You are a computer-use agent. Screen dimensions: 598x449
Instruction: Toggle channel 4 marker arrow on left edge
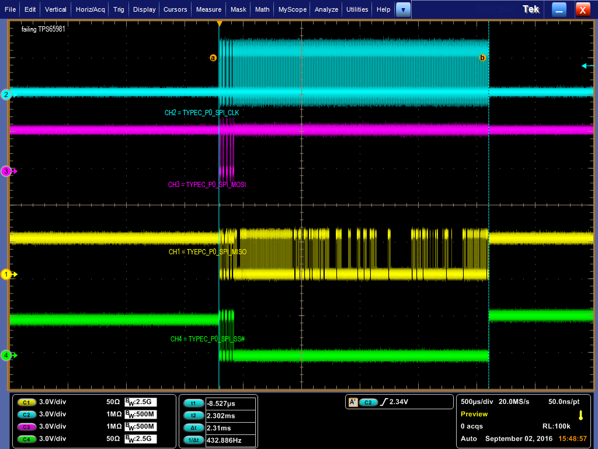pyautogui.click(x=6, y=355)
